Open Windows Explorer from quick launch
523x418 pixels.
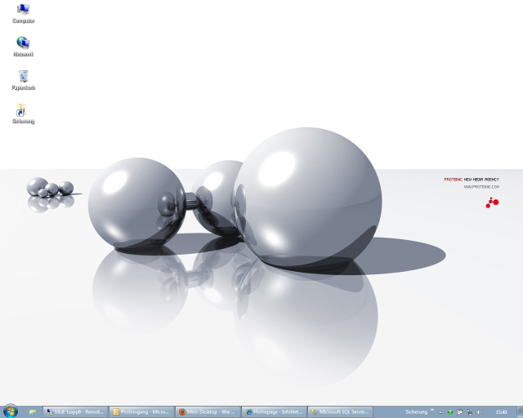click(x=33, y=412)
